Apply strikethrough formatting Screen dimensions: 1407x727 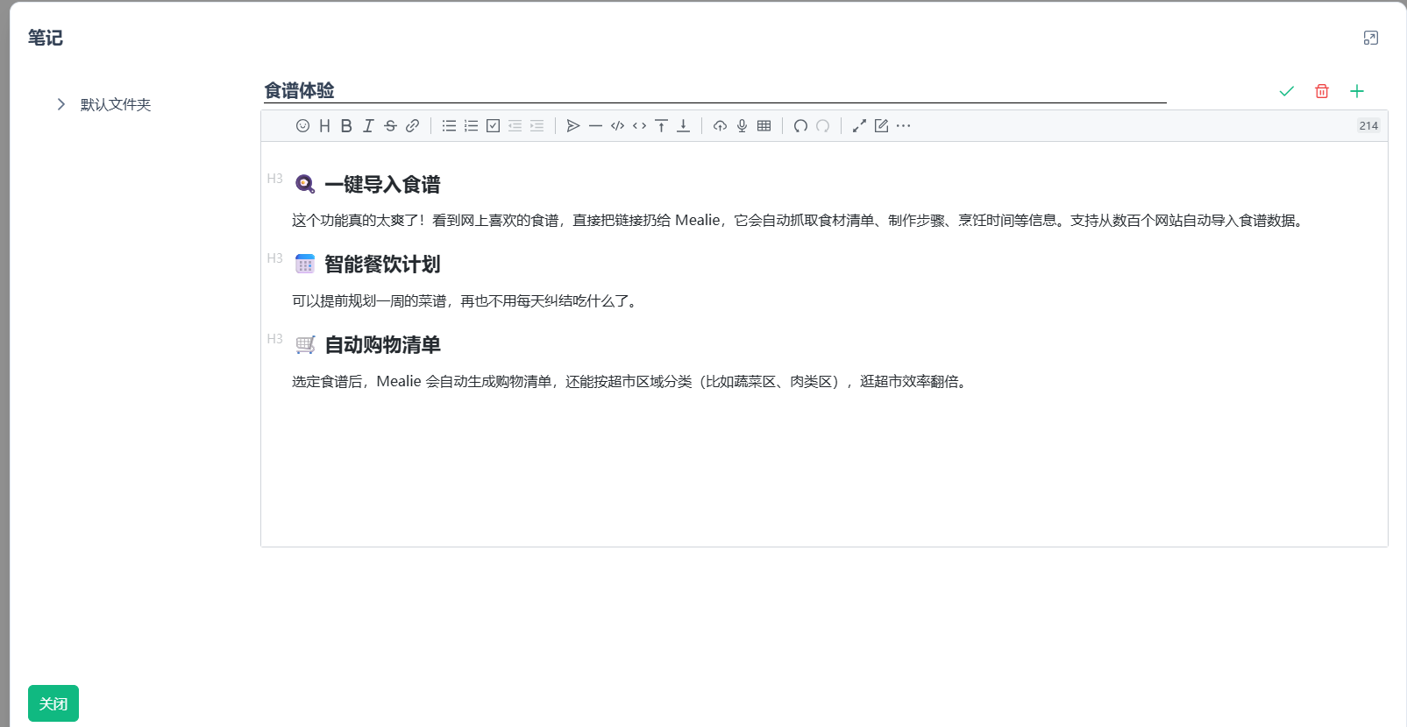coord(390,126)
